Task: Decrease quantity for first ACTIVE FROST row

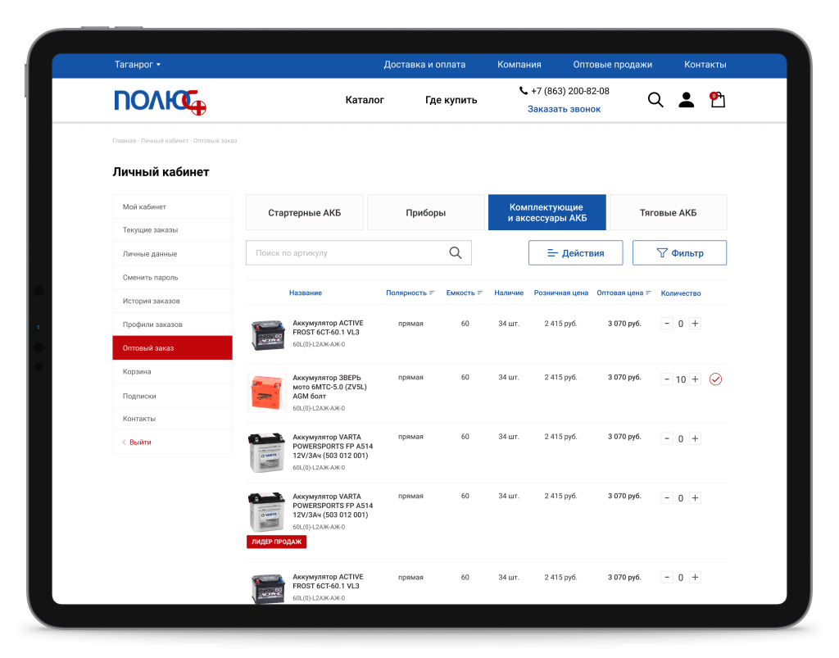Action: [667, 323]
